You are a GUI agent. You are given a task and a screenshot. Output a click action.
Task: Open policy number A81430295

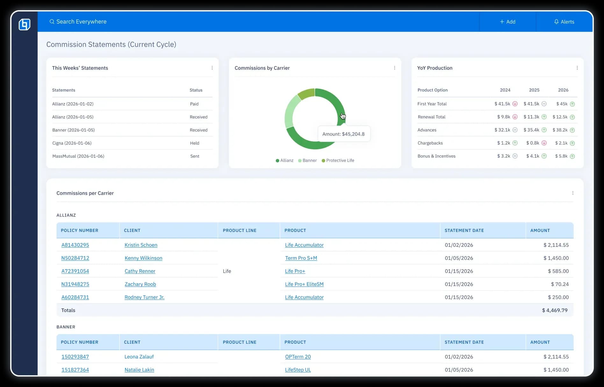(75, 245)
